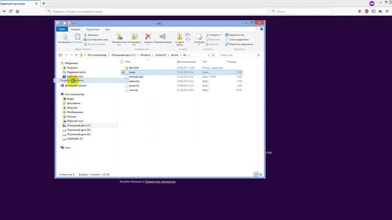Collapse the ribbon with the chevron

click(x=257, y=29)
